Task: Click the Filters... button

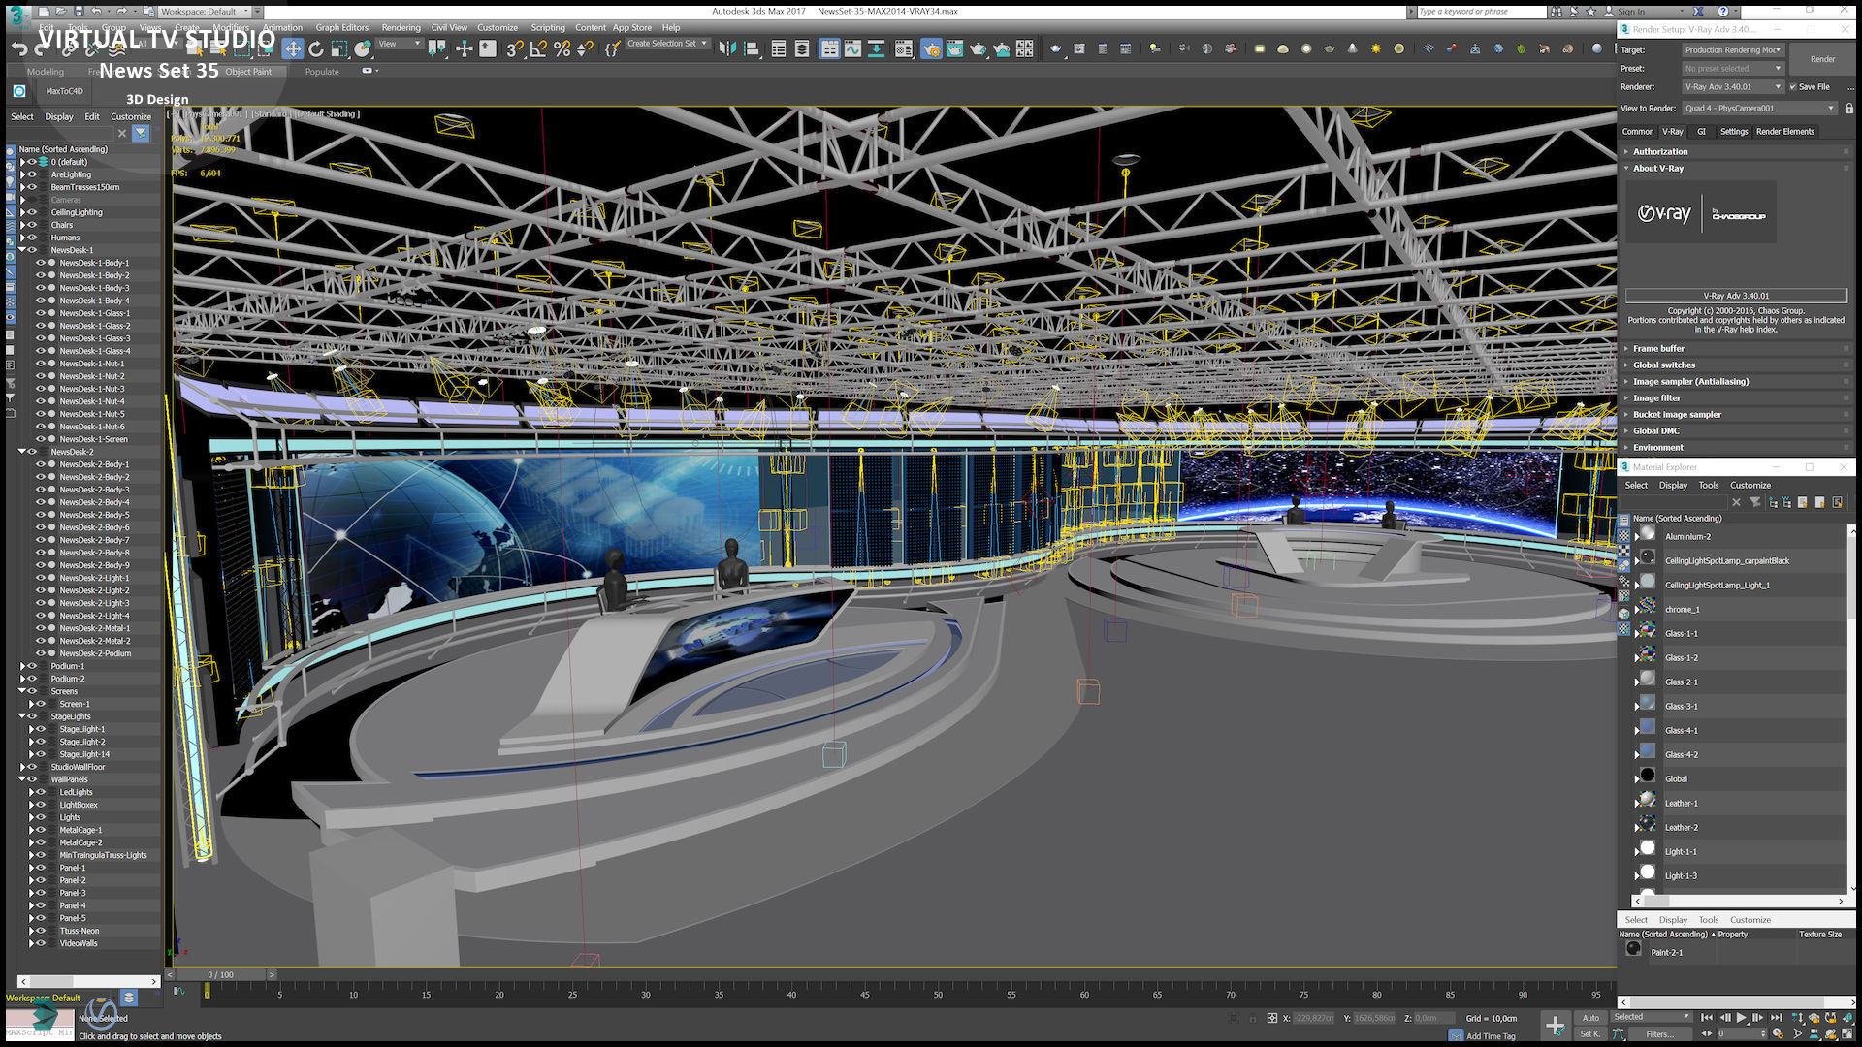Action: click(x=1660, y=1033)
